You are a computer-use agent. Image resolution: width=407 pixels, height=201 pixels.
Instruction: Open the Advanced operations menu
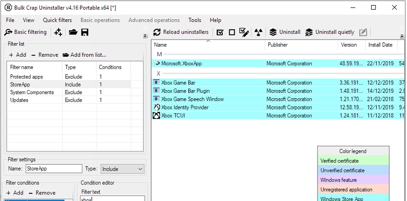coord(154,20)
